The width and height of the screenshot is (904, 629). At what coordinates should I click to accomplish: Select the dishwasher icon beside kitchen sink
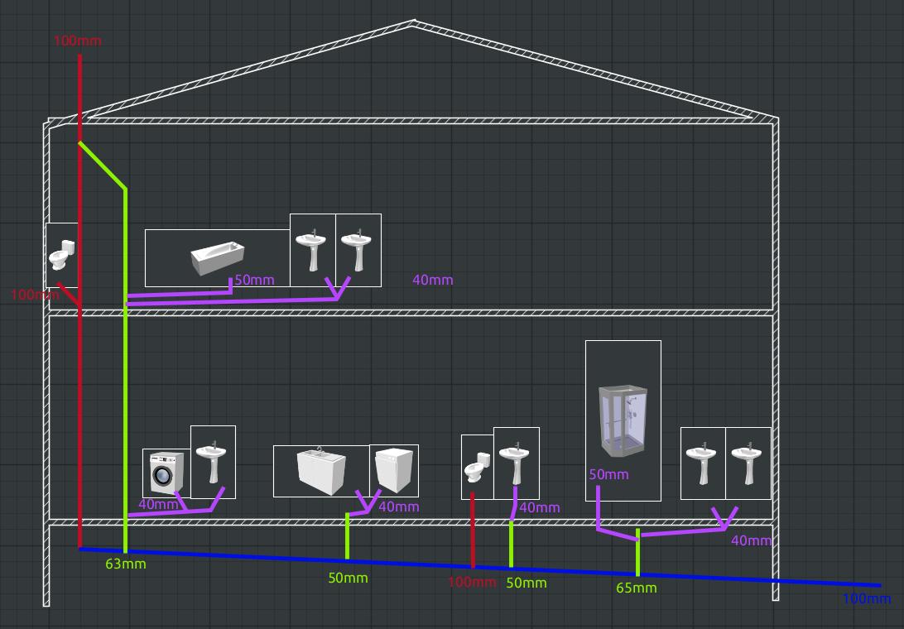pos(392,471)
